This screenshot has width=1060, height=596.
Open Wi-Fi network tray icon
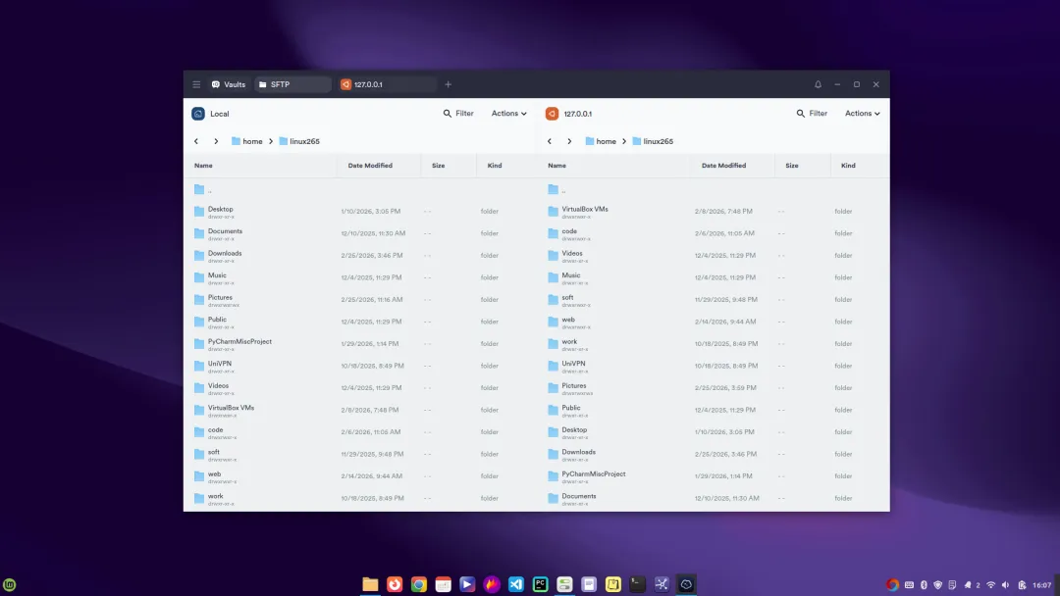click(x=991, y=585)
